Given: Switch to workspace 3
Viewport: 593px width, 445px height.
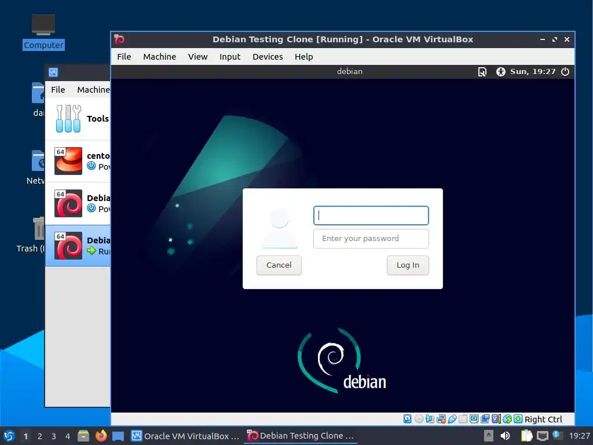Looking at the screenshot, I should tap(54, 436).
